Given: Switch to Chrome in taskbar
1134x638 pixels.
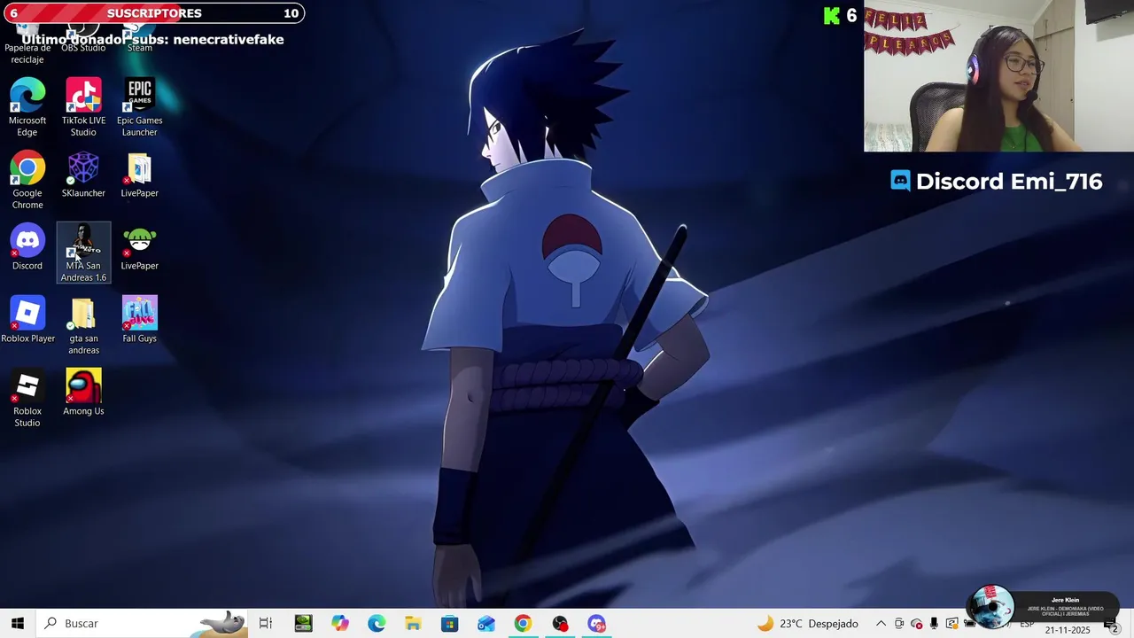Looking at the screenshot, I should click(523, 623).
